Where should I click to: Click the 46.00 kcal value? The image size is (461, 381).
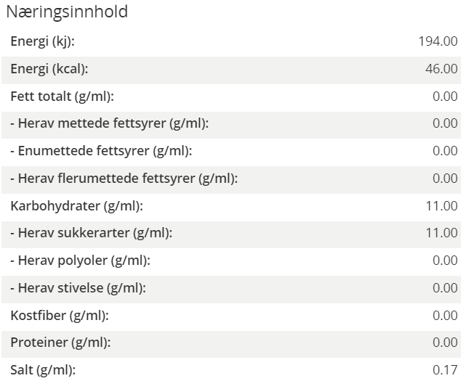(441, 69)
